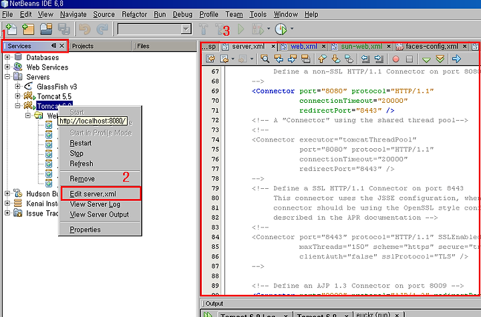The image size is (481, 317).
Task: Close the server.xml editor tab
Action: (273, 46)
